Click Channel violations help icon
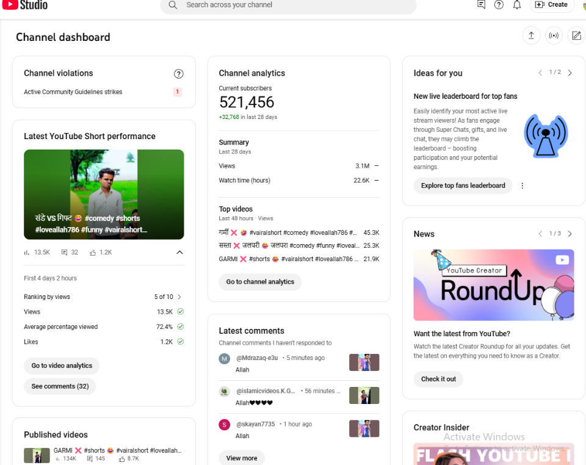 tap(178, 74)
